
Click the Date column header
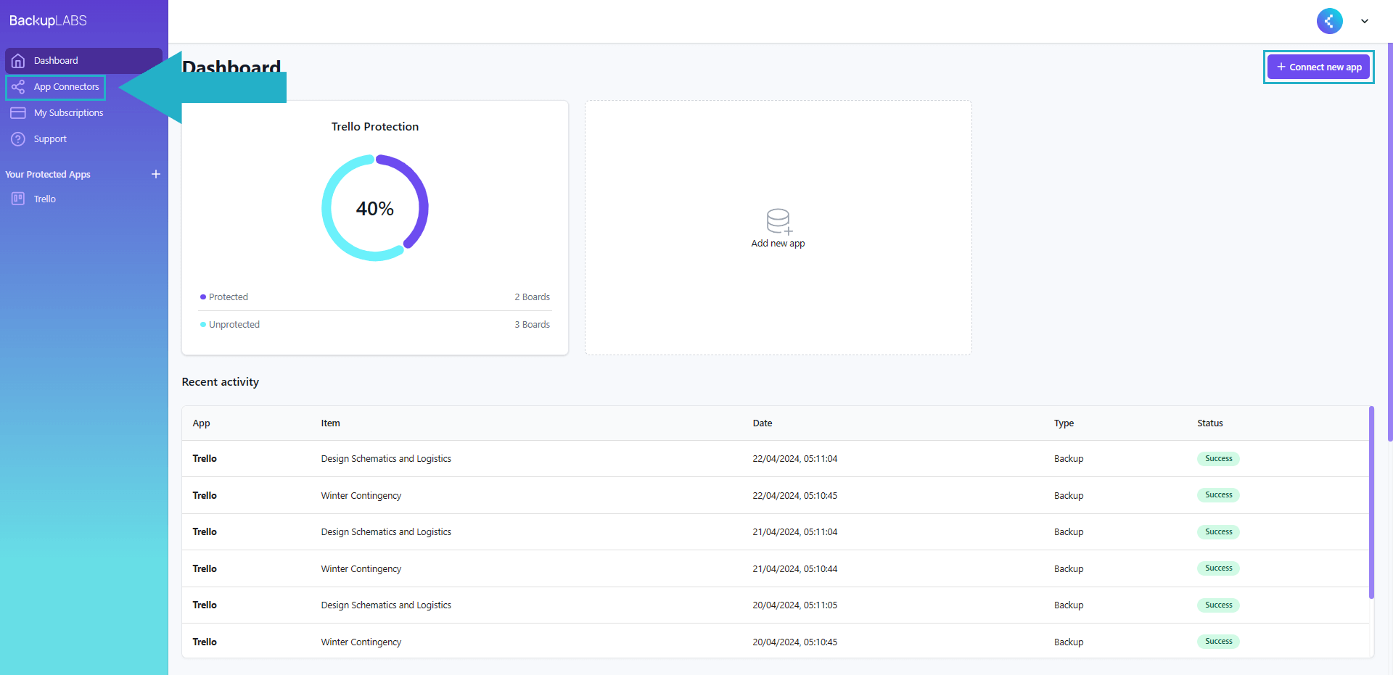763,423
